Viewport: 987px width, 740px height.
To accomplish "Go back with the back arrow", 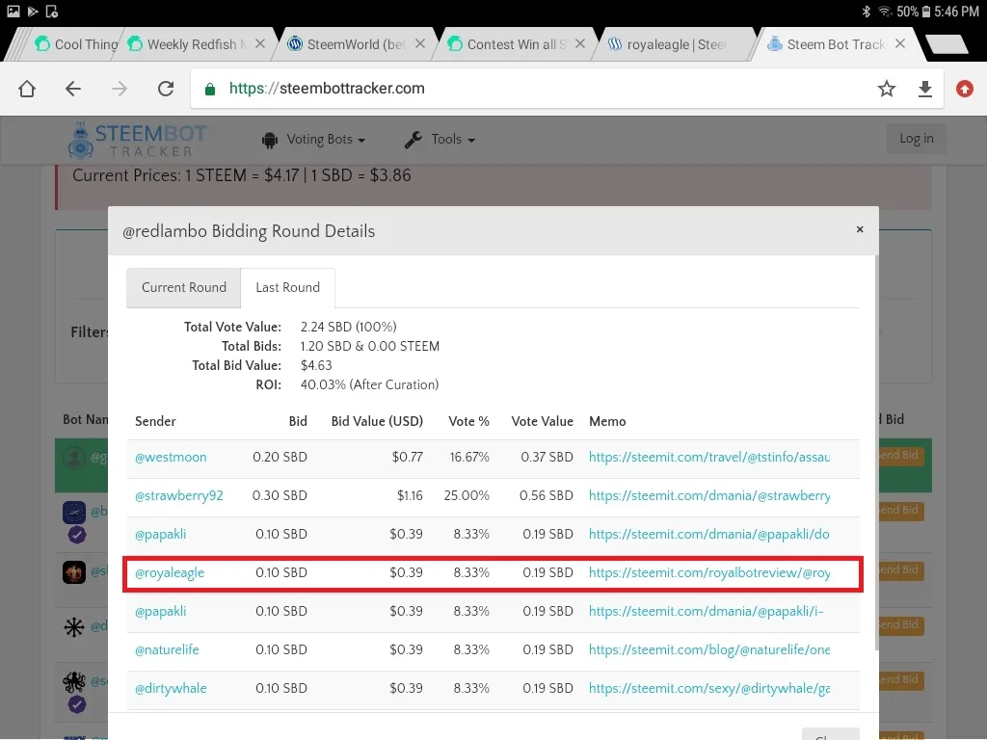I will pyautogui.click(x=73, y=89).
